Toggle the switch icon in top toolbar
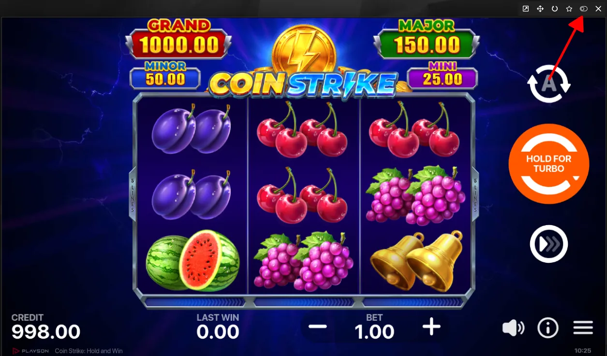Image resolution: width=607 pixels, height=356 pixels. click(584, 9)
